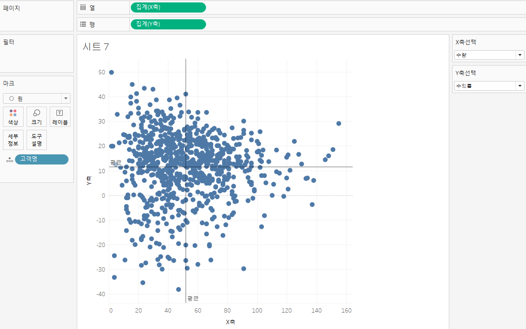
Task: Open the 레이블 label marks card
Action: [60, 117]
